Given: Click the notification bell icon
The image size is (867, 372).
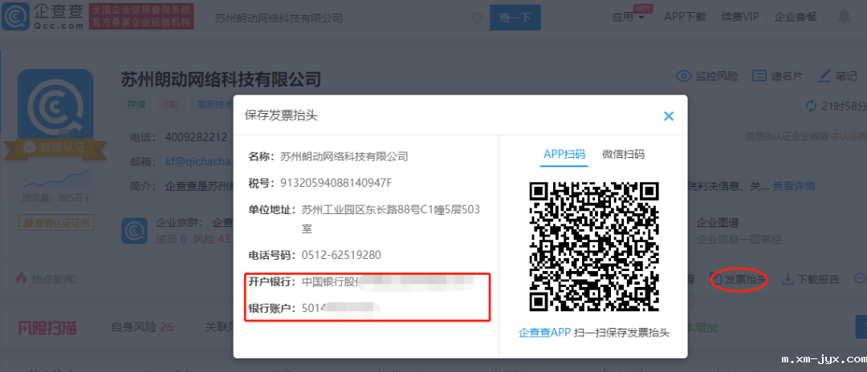Looking at the screenshot, I should click(844, 17).
